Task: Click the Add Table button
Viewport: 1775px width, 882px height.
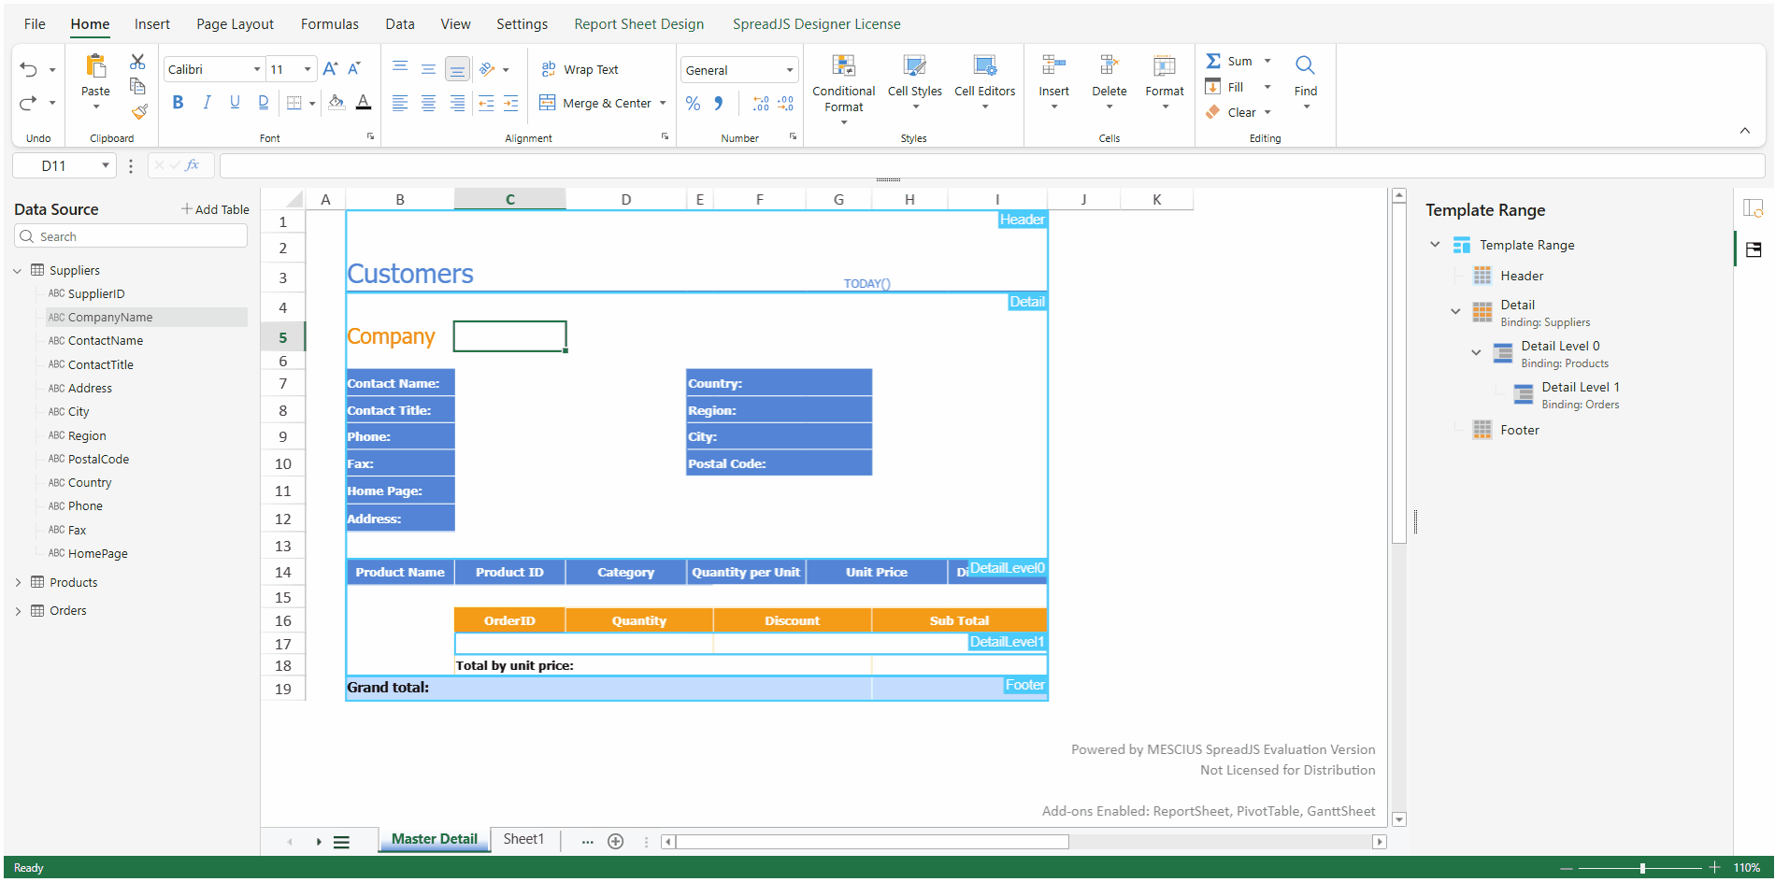Action: pyautogui.click(x=215, y=209)
